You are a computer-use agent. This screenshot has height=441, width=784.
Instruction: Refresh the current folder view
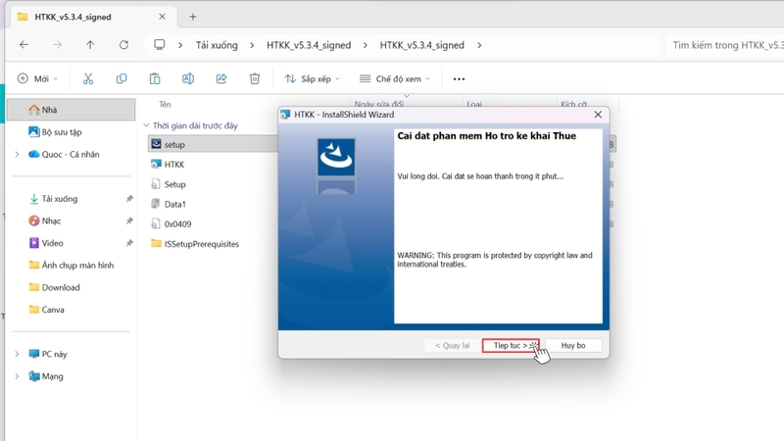[x=123, y=45]
